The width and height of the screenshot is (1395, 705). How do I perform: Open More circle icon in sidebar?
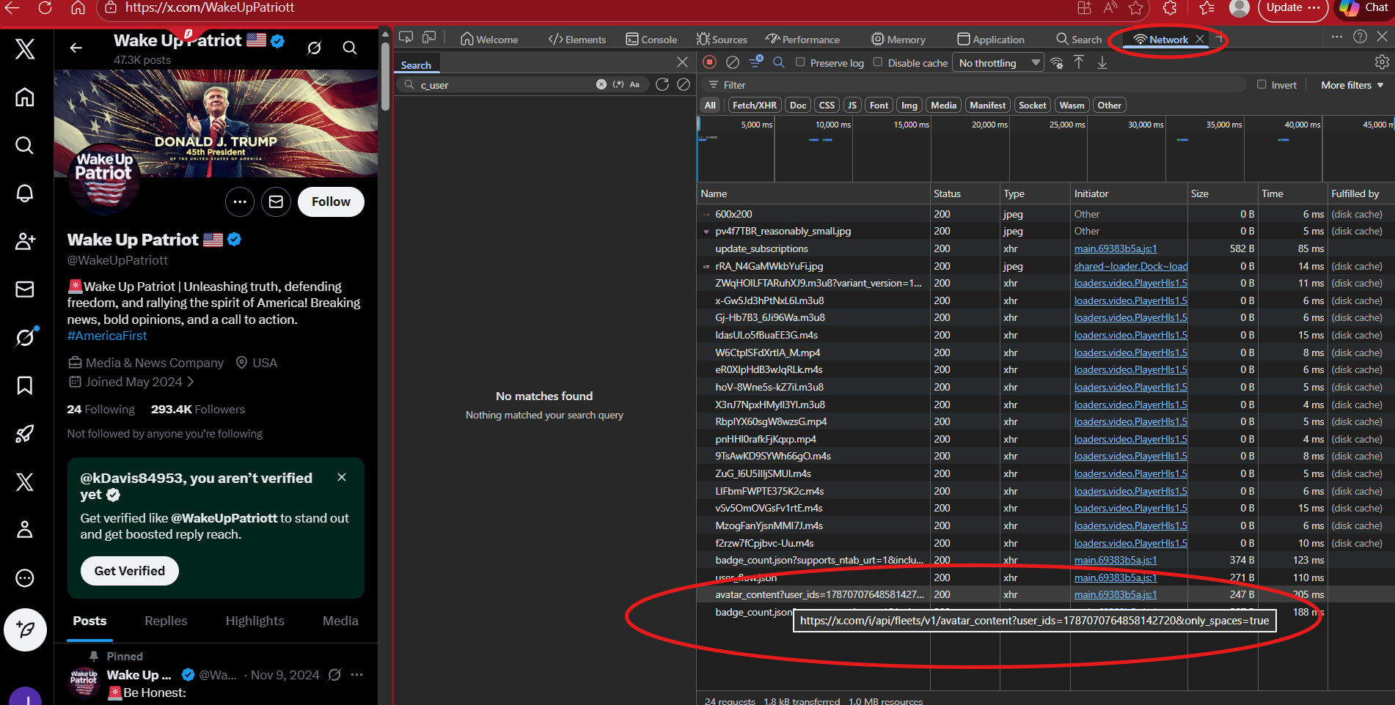point(25,578)
